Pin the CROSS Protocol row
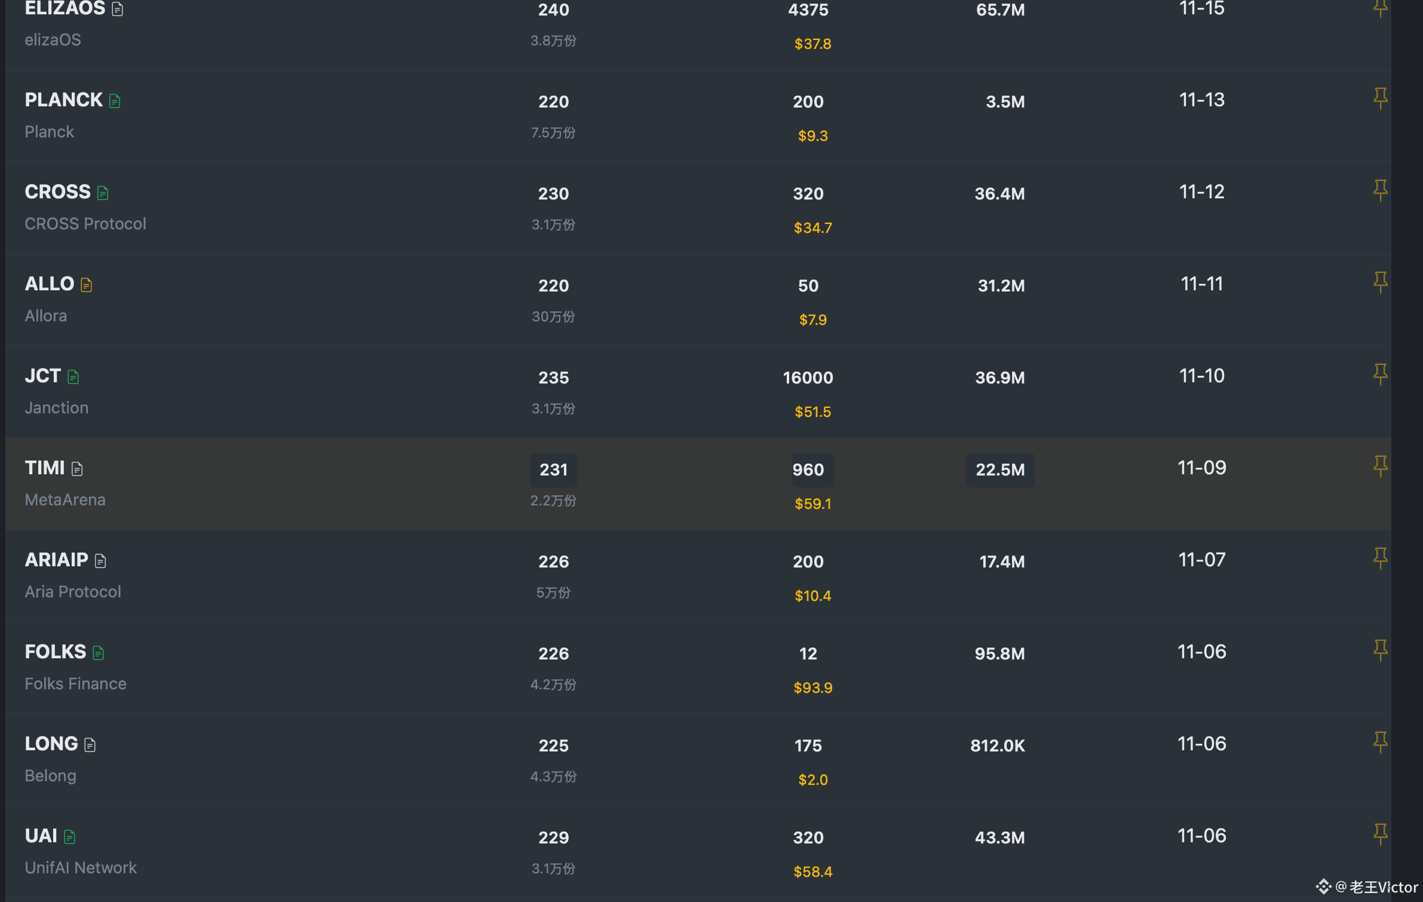1423x902 pixels. (x=1379, y=191)
